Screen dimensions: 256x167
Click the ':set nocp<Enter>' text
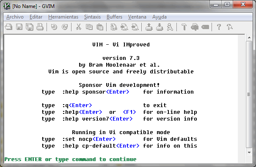[x=89, y=139]
